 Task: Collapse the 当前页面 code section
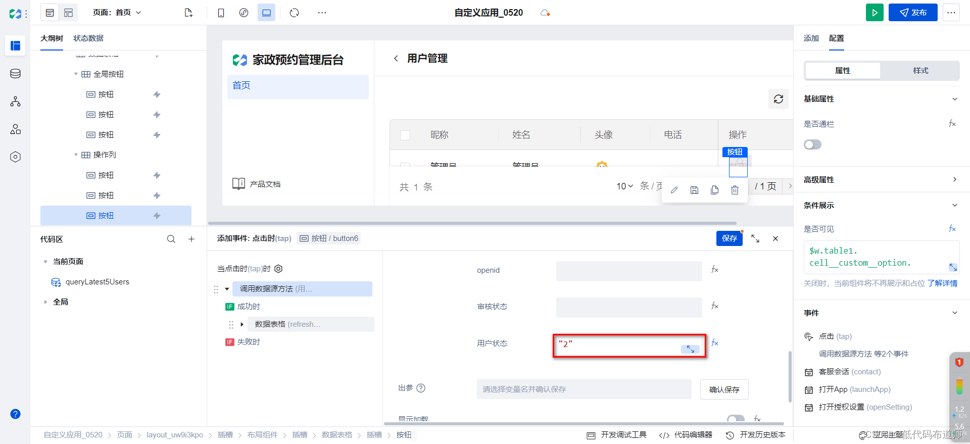tap(45, 262)
